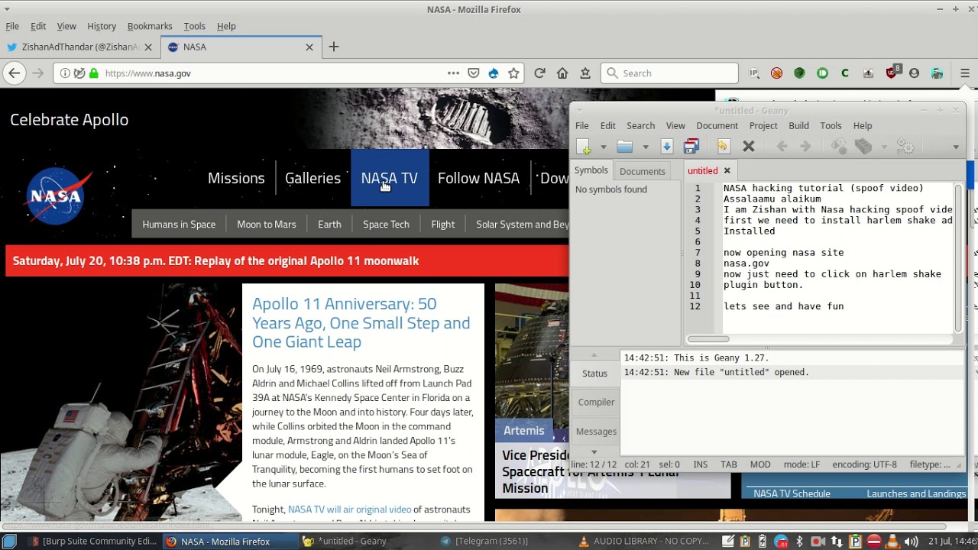Select the Compiler tab in Geany messages
This screenshot has height=550, width=978.
pyautogui.click(x=596, y=402)
